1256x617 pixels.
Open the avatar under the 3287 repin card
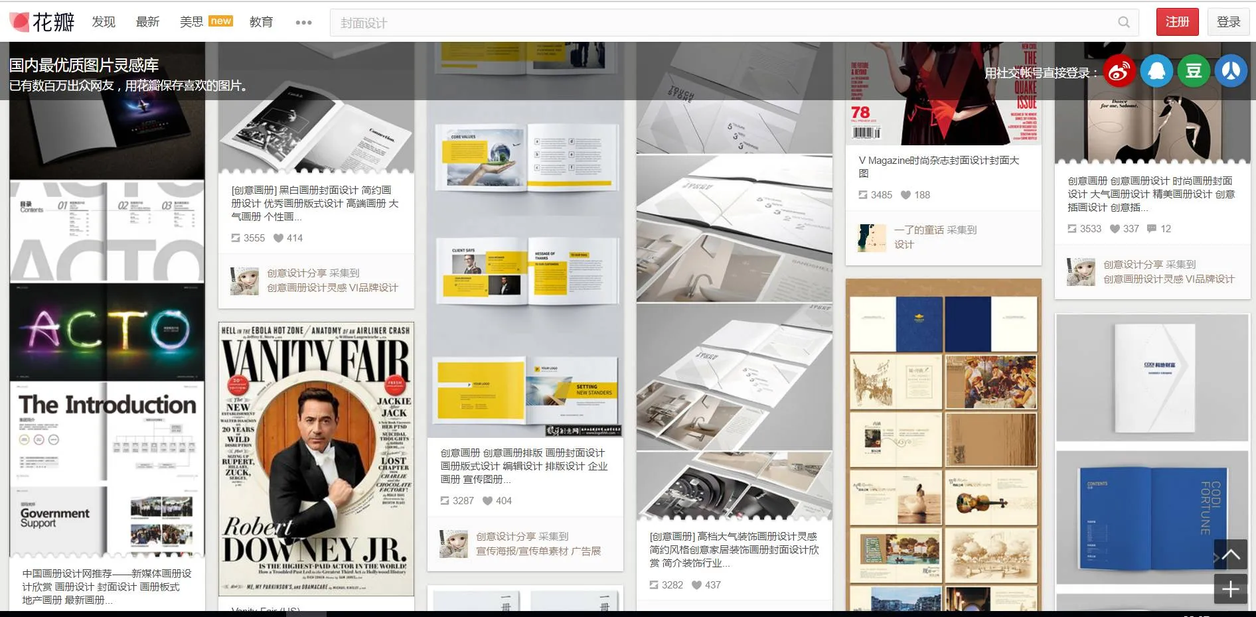[x=453, y=544]
